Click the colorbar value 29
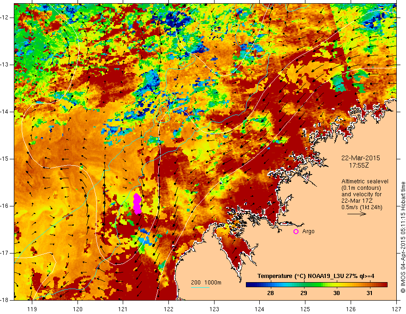This screenshot has height=314, width=406. 304,293
